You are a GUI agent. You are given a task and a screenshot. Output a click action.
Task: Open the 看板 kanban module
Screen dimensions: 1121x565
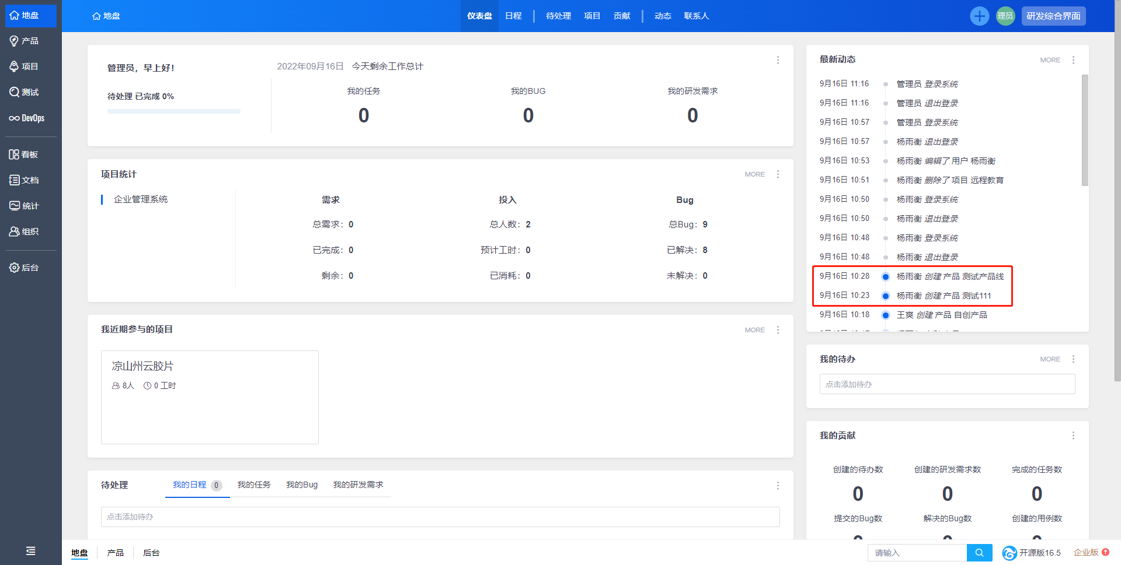click(25, 155)
